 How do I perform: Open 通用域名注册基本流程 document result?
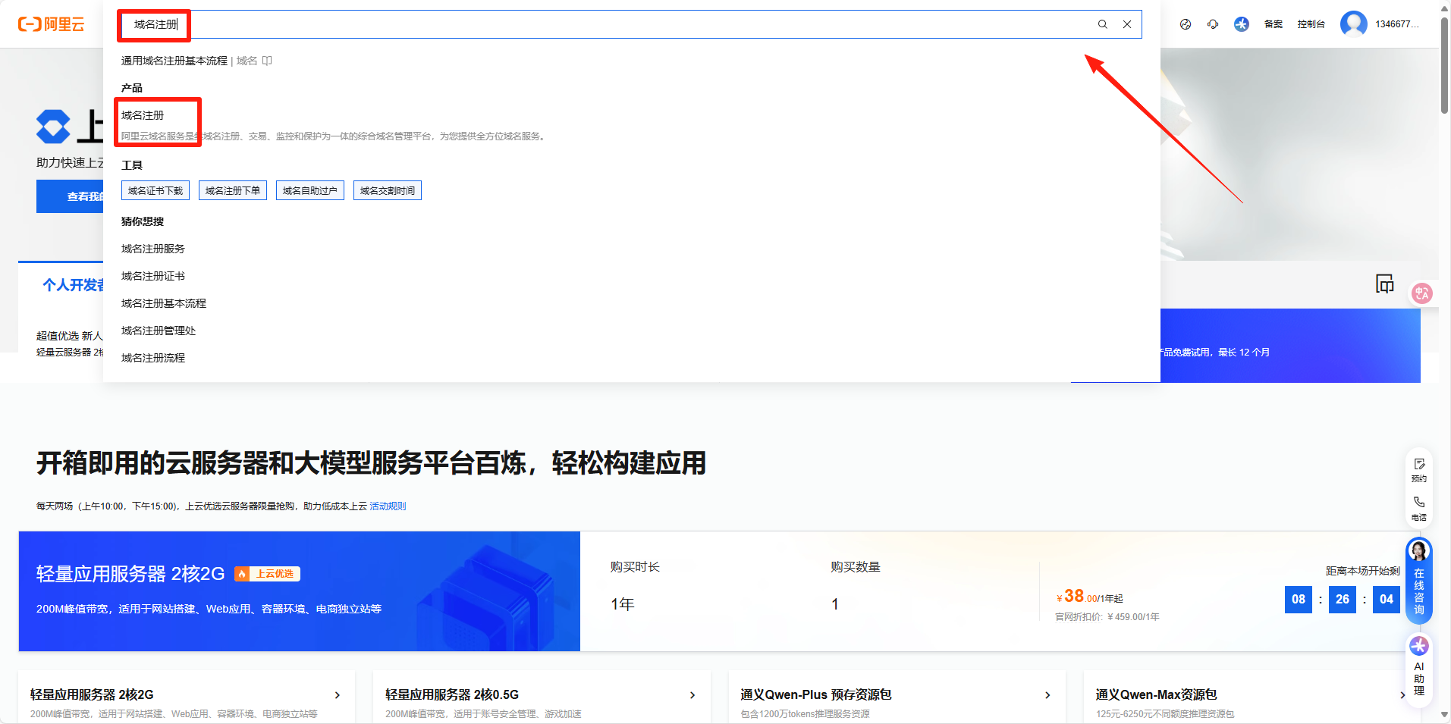[174, 61]
